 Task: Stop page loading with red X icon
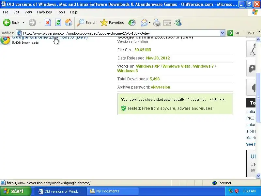pyautogui.click(x=48, y=23)
